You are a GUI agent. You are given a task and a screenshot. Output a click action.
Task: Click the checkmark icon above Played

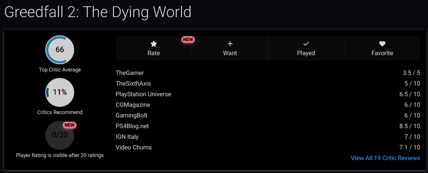[306, 44]
